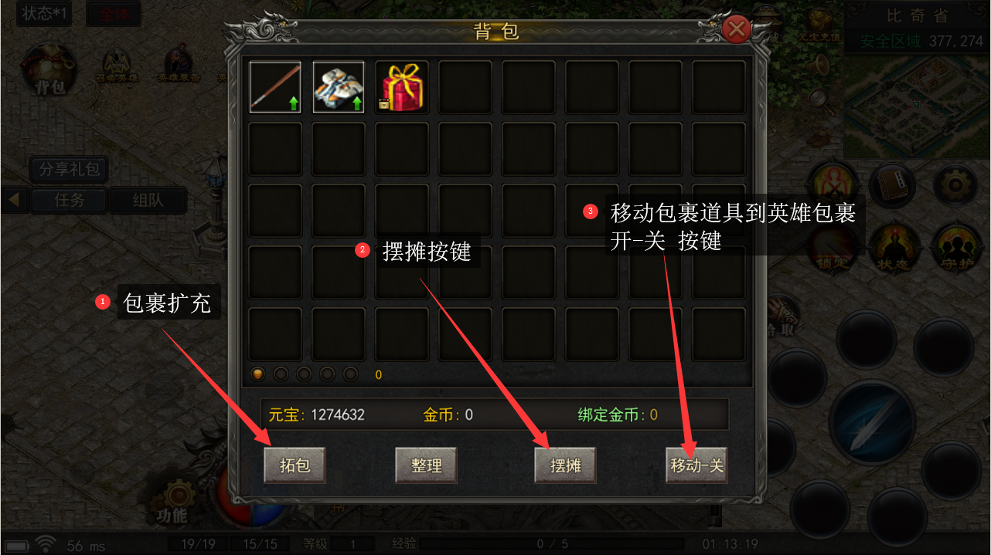Select the armor item in second slot

coord(339,87)
